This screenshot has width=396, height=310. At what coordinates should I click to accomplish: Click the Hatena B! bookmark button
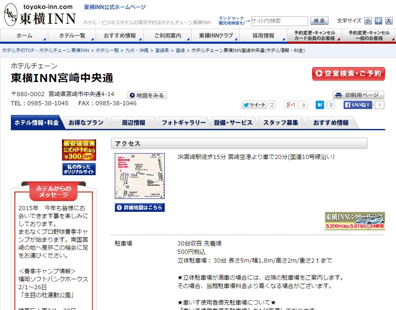[x=320, y=105]
